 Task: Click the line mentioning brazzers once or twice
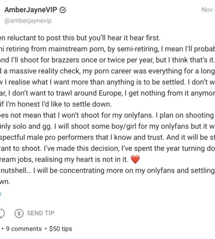pyautogui.click(x=107, y=60)
